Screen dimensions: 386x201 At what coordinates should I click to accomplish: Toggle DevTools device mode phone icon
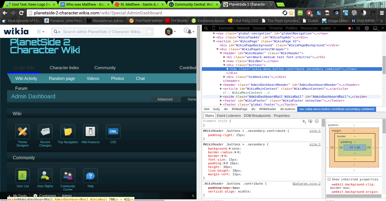214,28
